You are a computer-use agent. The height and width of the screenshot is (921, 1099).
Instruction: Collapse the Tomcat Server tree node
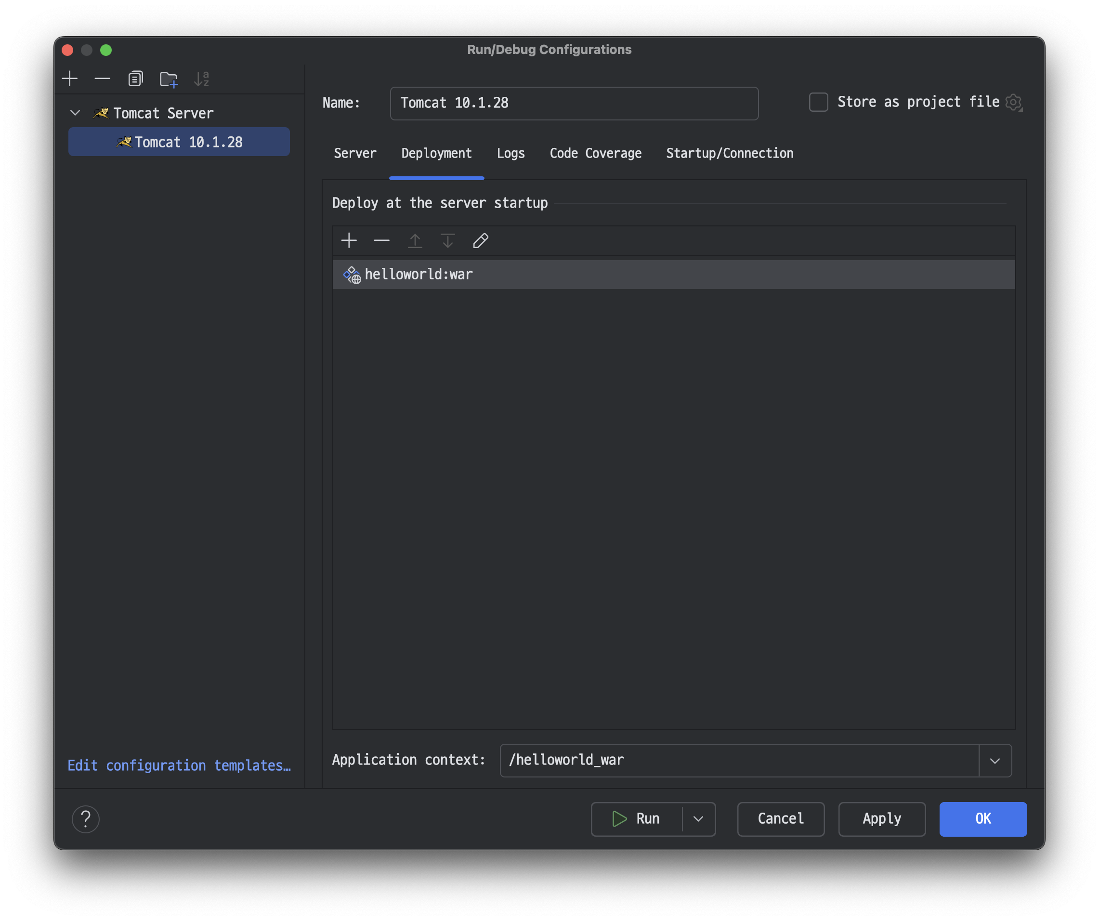point(75,113)
